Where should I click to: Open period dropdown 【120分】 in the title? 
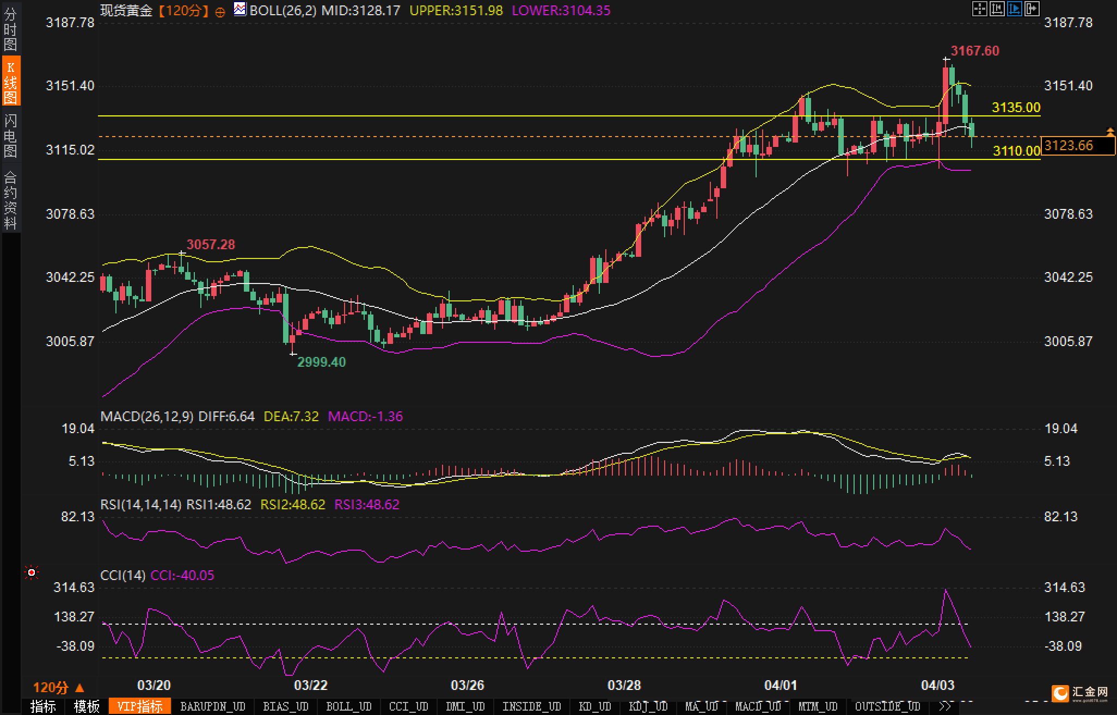(x=183, y=10)
